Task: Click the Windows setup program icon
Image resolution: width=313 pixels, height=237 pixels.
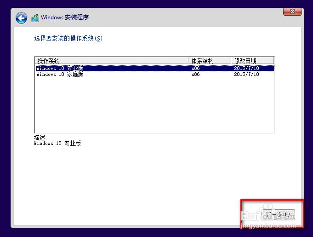Action: pyautogui.click(x=35, y=18)
